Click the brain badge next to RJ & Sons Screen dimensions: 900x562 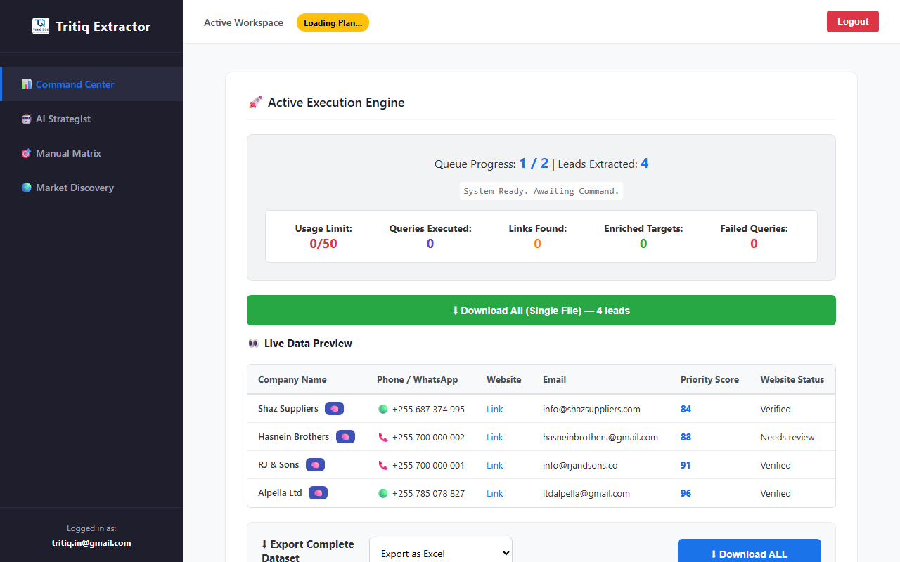[x=315, y=464]
